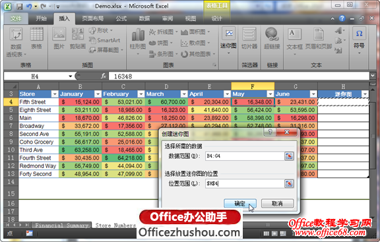Open the 迷你图 column H filter dropdown
380x242 pixels.
(365, 94)
